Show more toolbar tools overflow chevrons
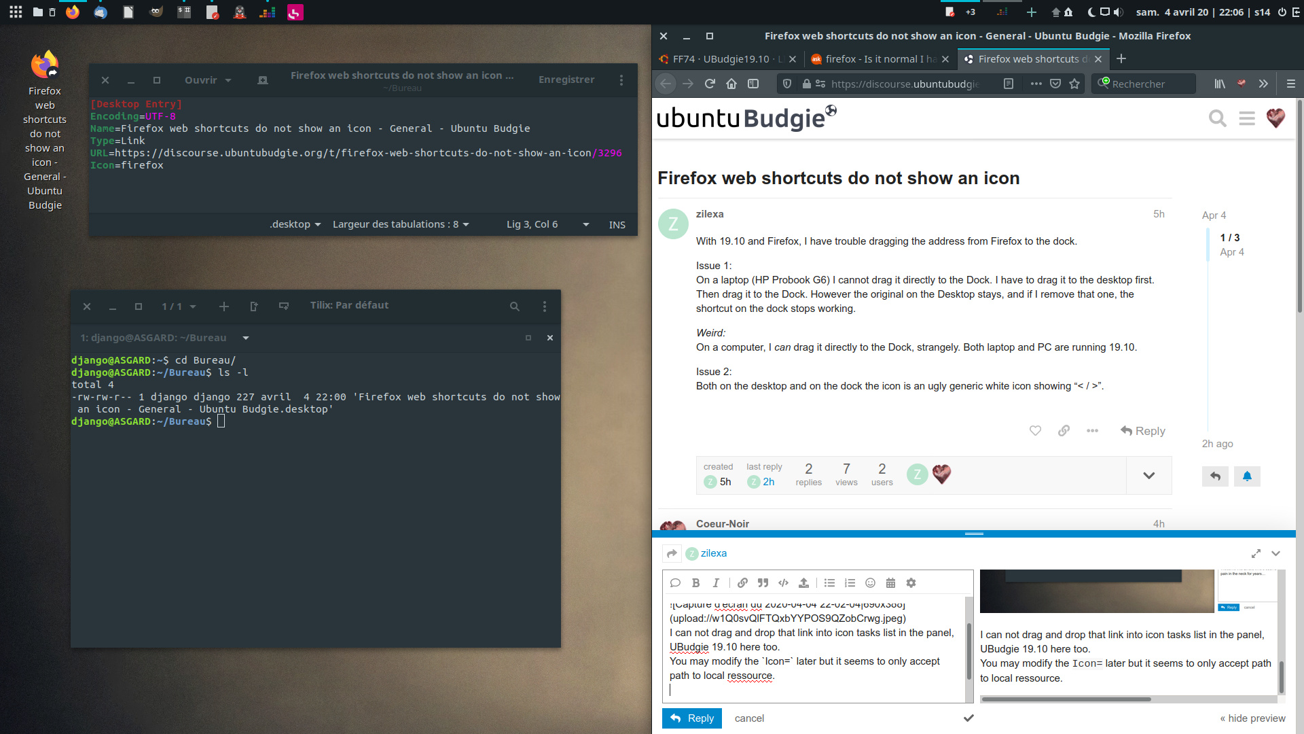 tap(1263, 84)
